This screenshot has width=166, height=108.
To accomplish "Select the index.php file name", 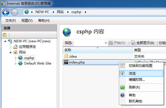I will pyautogui.click(x=77, y=62).
